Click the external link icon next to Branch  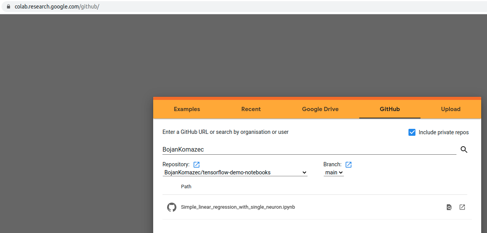click(x=349, y=164)
